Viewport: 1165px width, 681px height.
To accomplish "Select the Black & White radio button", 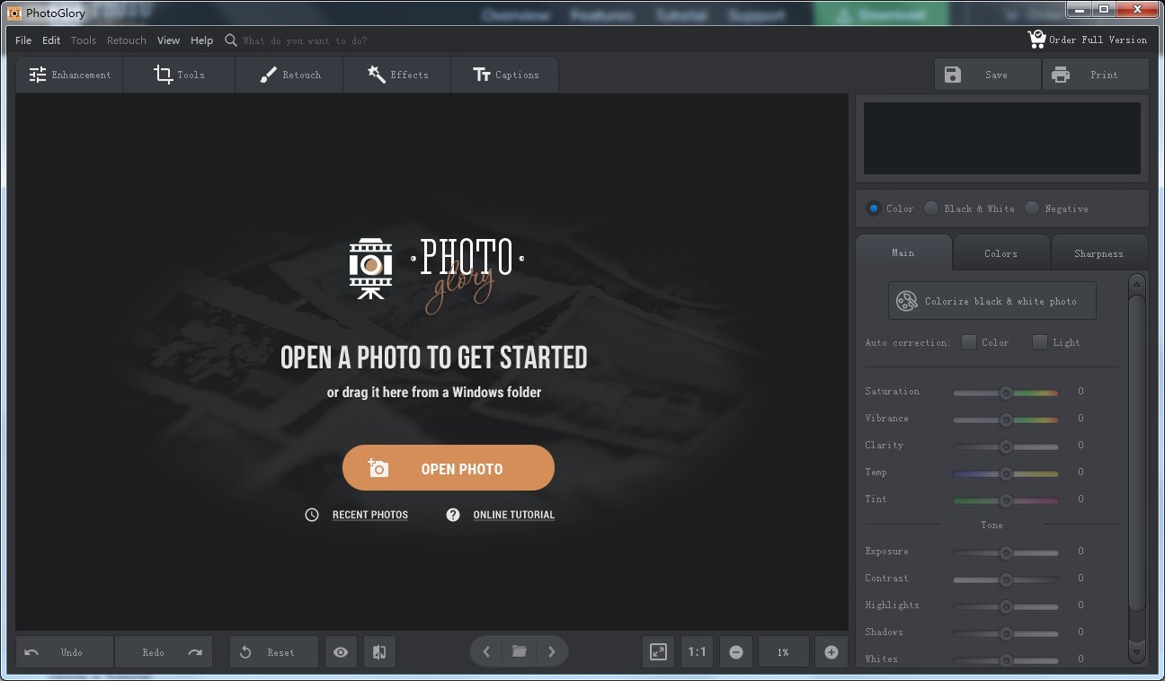I will [x=932, y=208].
